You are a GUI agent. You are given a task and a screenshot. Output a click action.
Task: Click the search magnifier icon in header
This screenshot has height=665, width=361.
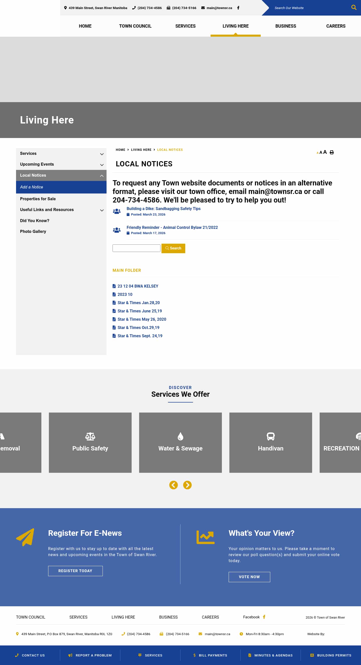pos(354,8)
